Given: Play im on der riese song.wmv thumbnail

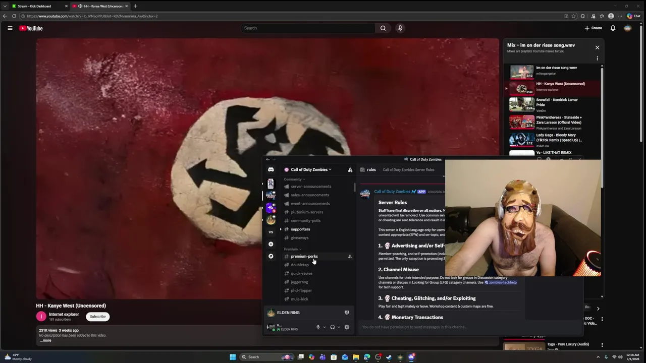Looking at the screenshot, I should pos(522,72).
